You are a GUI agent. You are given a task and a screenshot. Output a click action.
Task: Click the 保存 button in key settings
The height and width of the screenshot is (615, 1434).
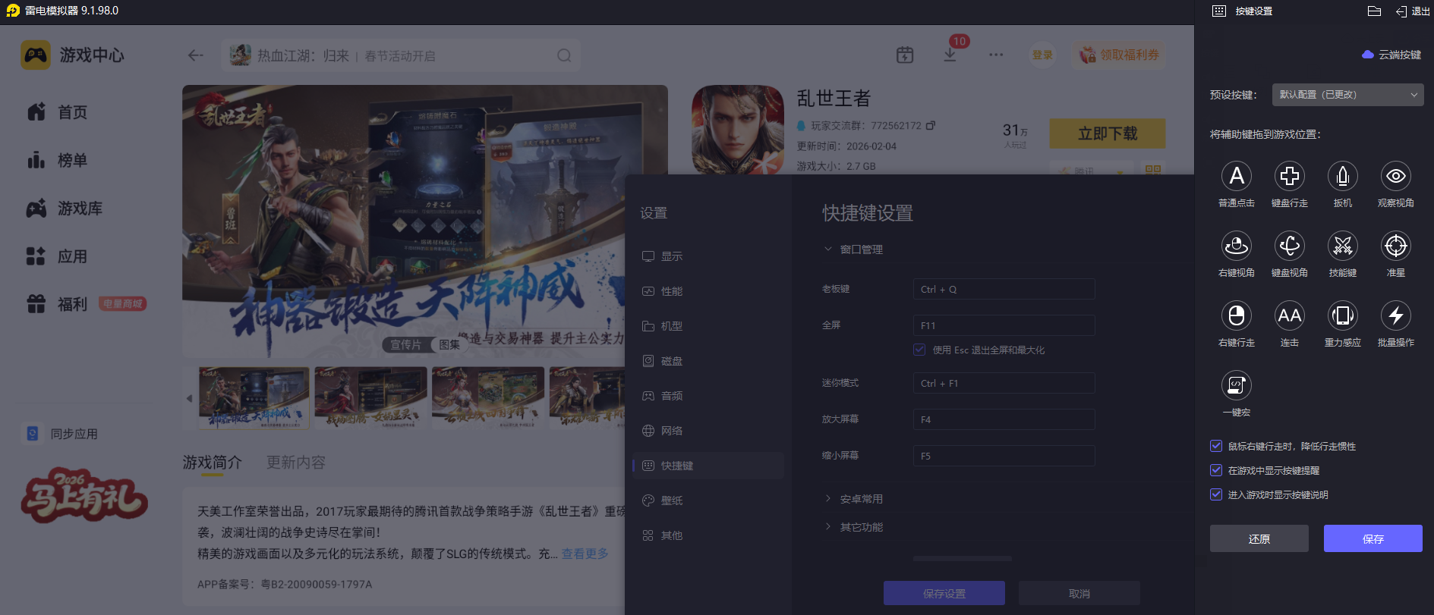click(x=1373, y=538)
